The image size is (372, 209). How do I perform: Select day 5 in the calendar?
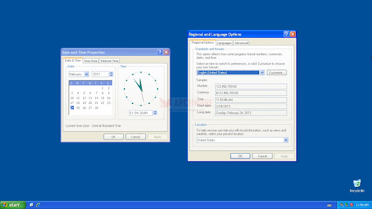pos(84,93)
